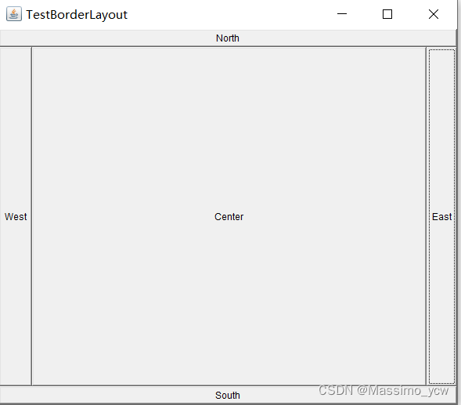
Task: Hit the Center button
Action: 229,216
